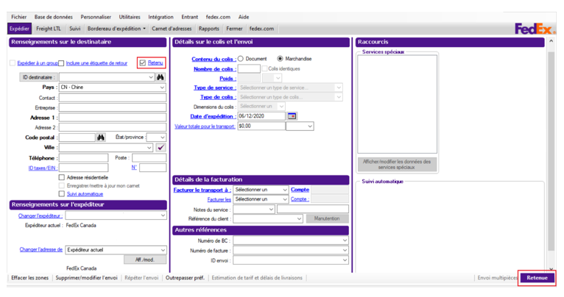This screenshot has width=564, height=297.
Task: Click the FedEx logo
Action: (535, 29)
